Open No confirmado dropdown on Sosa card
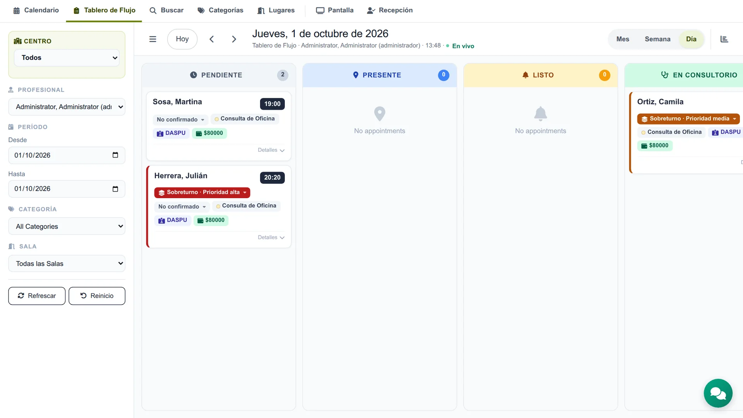Image resolution: width=743 pixels, height=418 pixels. [x=180, y=120]
